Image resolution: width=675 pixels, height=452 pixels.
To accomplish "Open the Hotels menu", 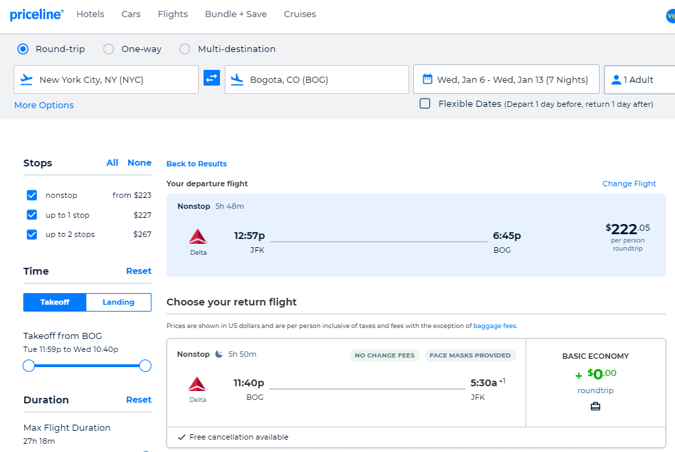I will (x=90, y=14).
